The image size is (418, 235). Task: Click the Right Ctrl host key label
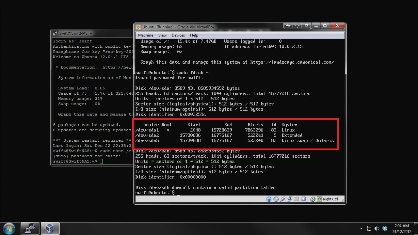coord(330,199)
